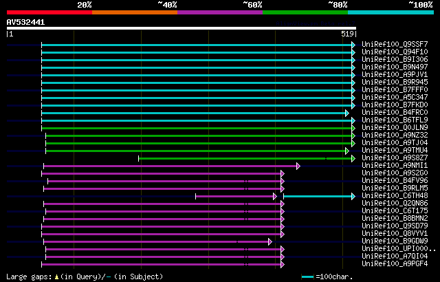Click the cyan ~100% identity legend segment
Screen dimensions: 440x282
pyautogui.click(x=391, y=12)
